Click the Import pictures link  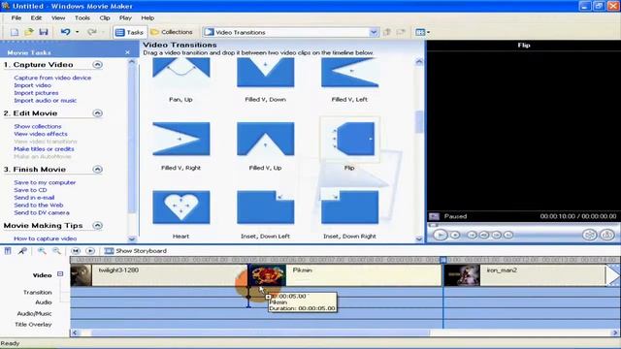(x=36, y=93)
